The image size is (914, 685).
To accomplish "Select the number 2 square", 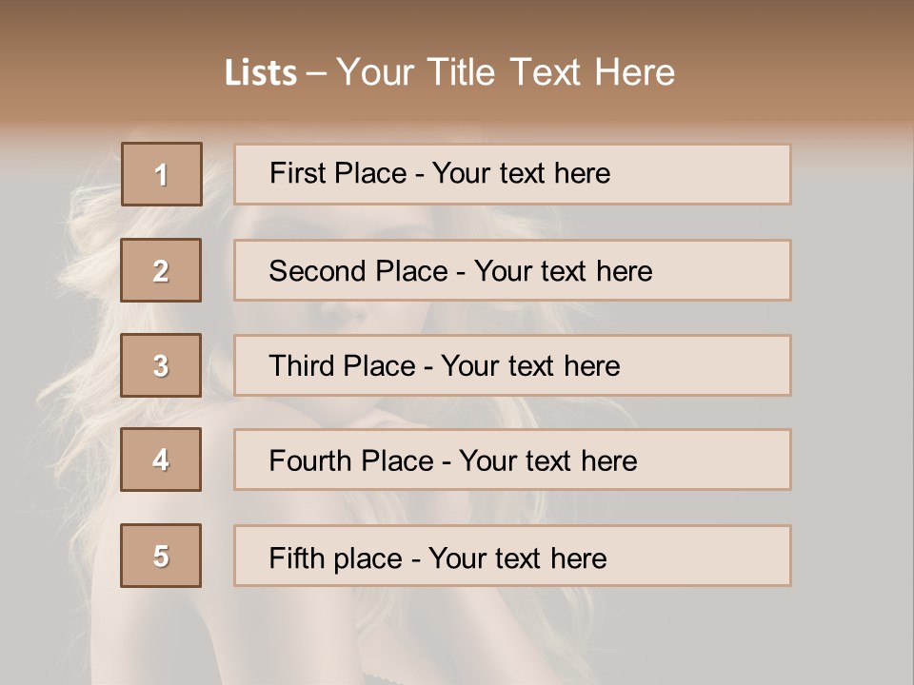I will (x=161, y=270).
